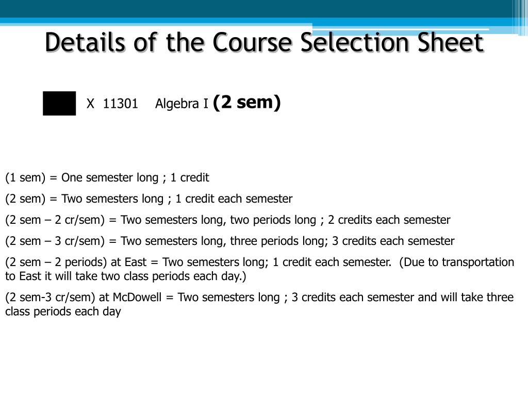
Task: Click the striped decoration at header's right edge
Action: 520,18
